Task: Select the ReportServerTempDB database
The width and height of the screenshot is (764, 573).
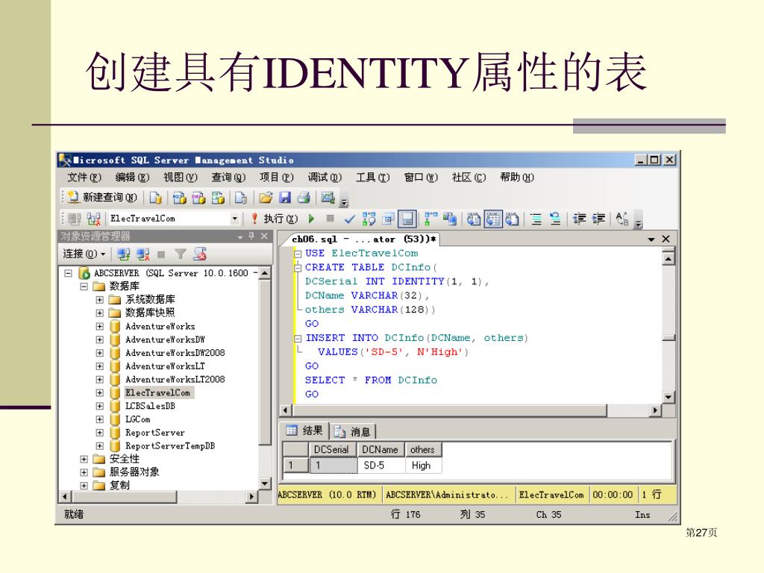Action: tap(170, 446)
